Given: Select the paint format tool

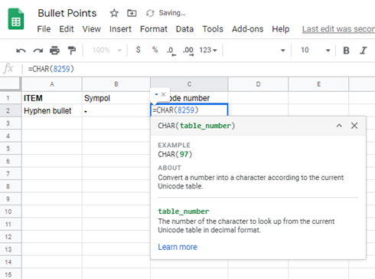Looking at the screenshot, I should tap(72, 51).
